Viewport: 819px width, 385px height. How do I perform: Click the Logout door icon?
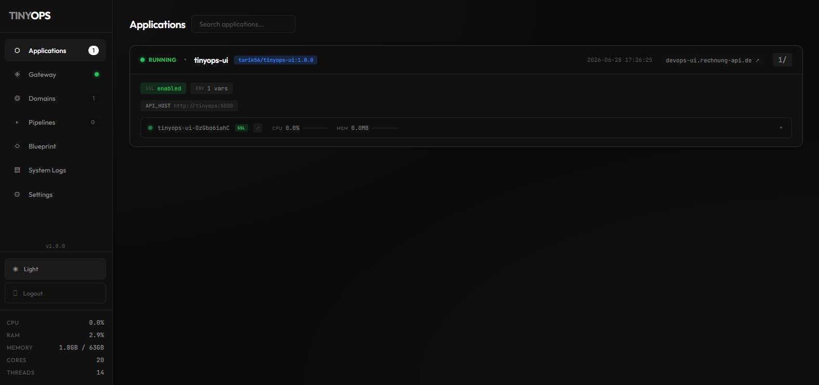point(15,293)
